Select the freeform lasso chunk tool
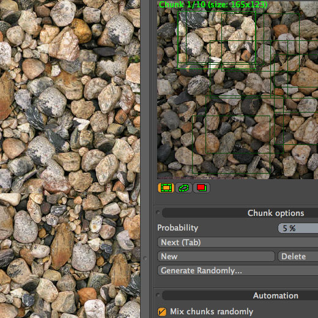Viewport: 318px width, 318px height. click(x=183, y=188)
